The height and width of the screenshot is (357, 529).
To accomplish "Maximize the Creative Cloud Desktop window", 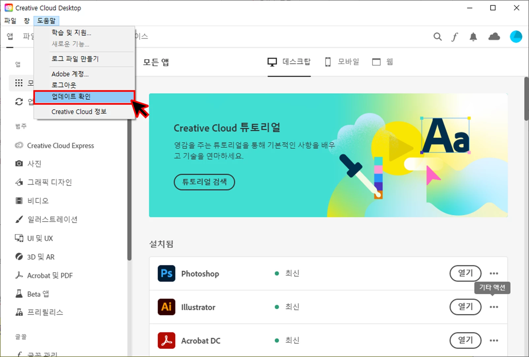I will [x=493, y=8].
